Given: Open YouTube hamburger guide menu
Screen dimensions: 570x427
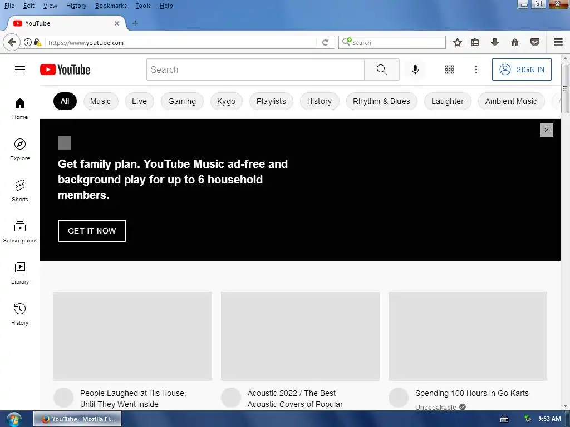Looking at the screenshot, I should 20,69.
